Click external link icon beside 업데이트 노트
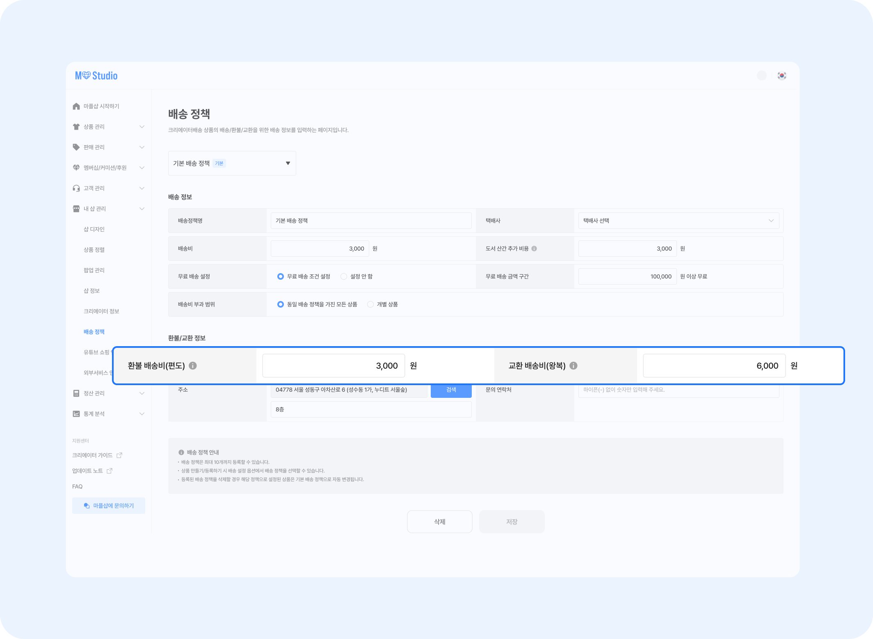873x639 pixels. (110, 471)
